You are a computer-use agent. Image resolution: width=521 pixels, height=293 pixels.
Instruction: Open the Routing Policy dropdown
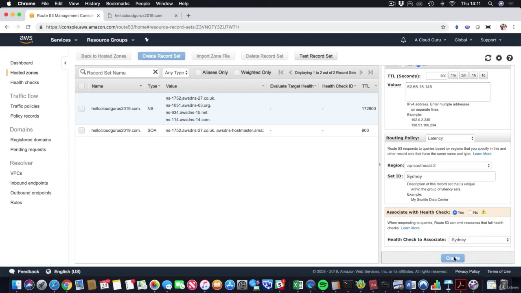pos(450,138)
